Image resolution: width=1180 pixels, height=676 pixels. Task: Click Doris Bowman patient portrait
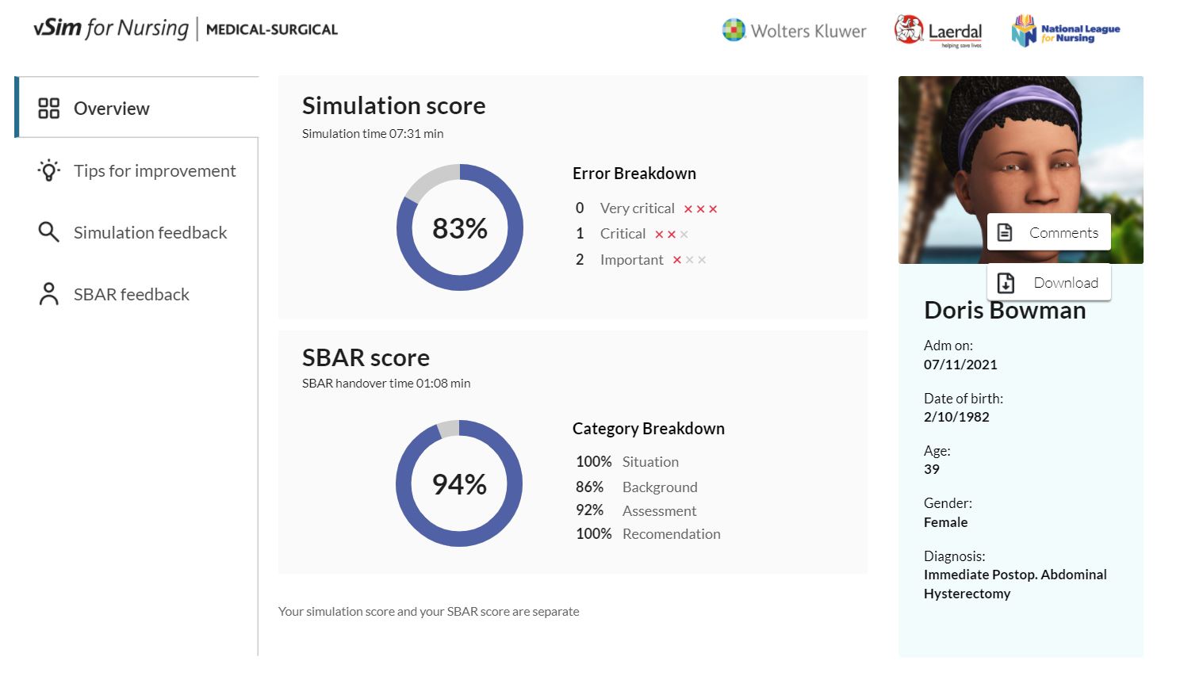1021,170
